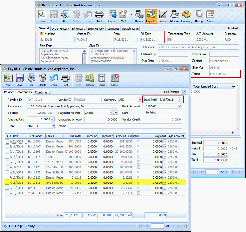Open the Attachments tab in Bill window
246x232 pixels.
pyautogui.click(x=130, y=28)
